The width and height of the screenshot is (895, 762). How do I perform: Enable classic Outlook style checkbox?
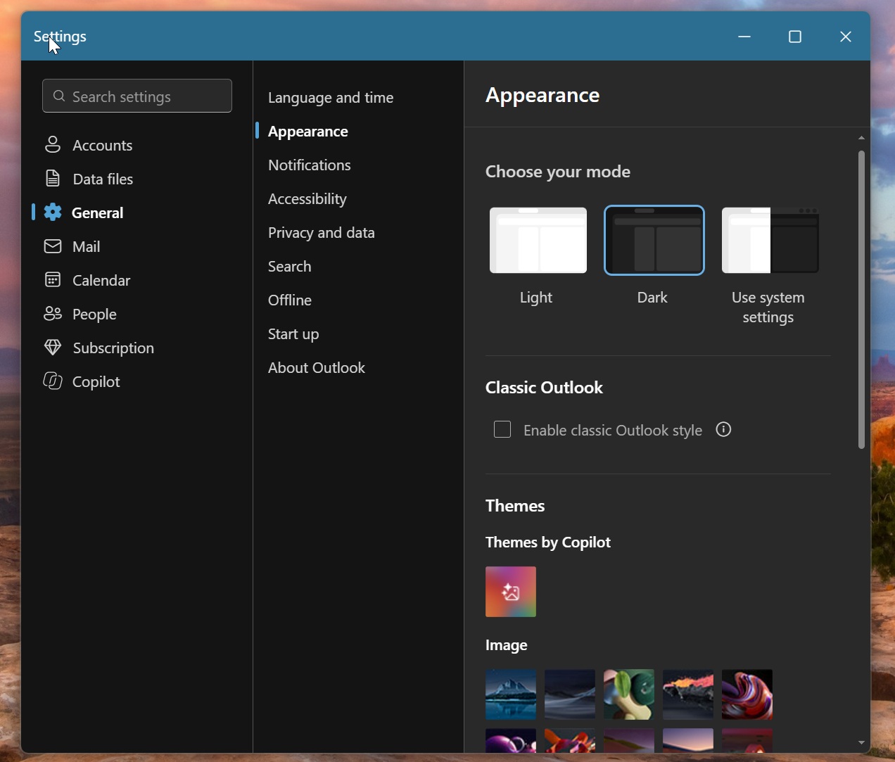pyautogui.click(x=502, y=430)
